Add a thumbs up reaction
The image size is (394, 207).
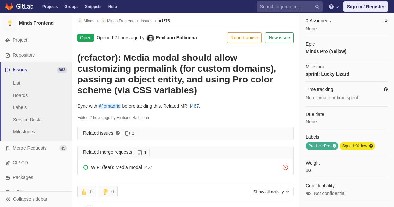pyautogui.click(x=87, y=192)
